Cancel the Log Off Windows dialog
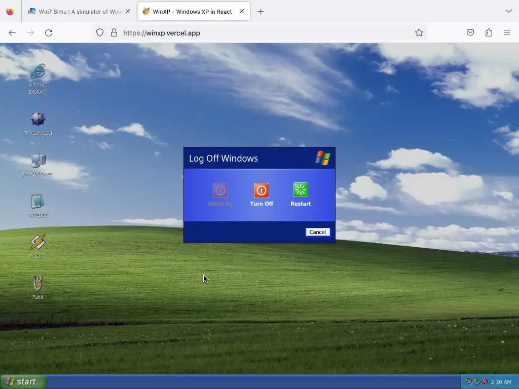The height and width of the screenshot is (389, 519). pyautogui.click(x=317, y=232)
